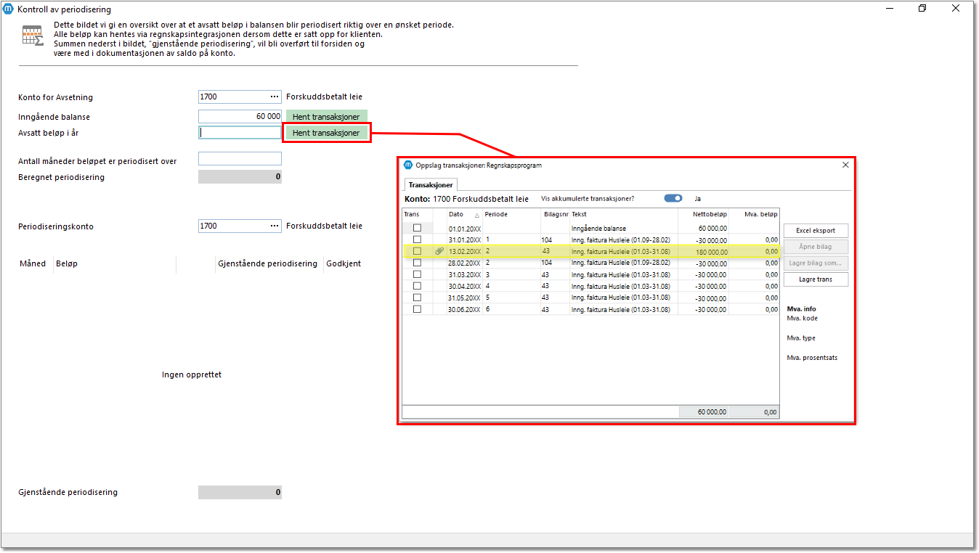Click the 60 000,00 total at table bottom

point(704,411)
